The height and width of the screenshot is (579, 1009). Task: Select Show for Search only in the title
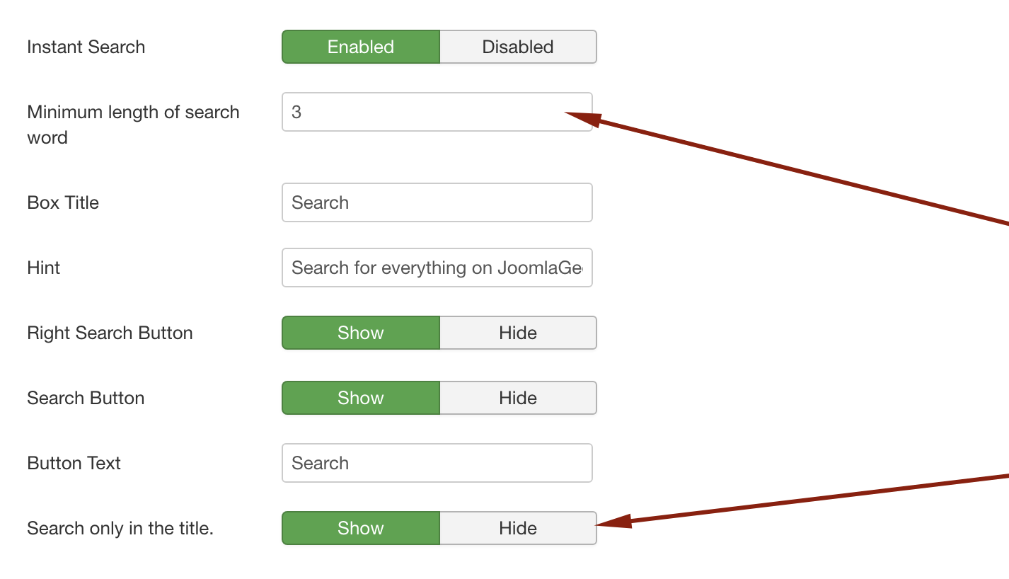point(361,528)
